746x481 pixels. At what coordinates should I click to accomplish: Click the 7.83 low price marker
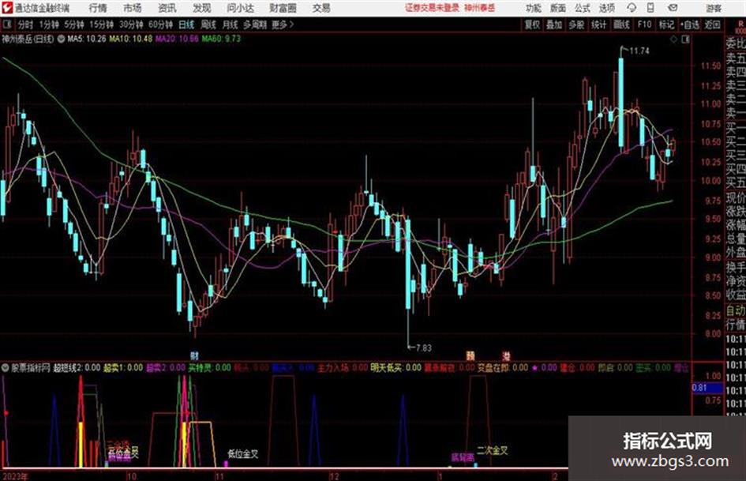[423, 348]
